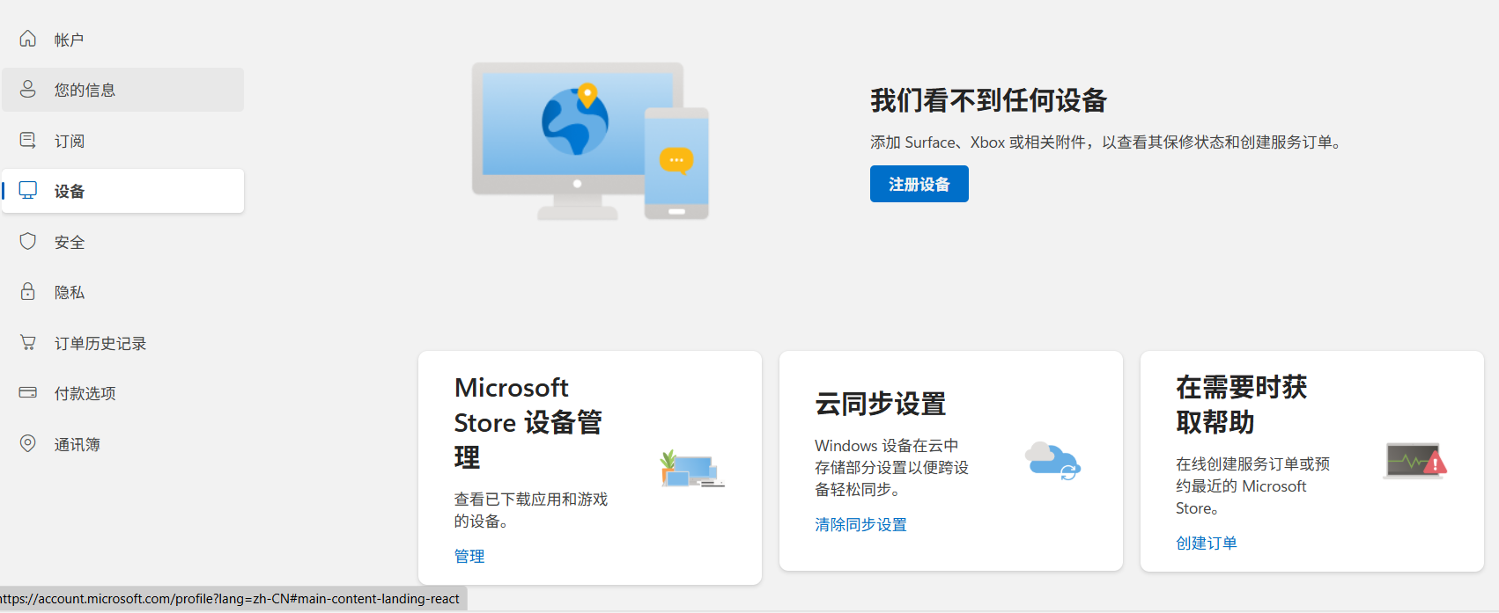1499x613 pixels.
Task: Click the devices illustration in Microsoft Store card
Action: [x=692, y=468]
